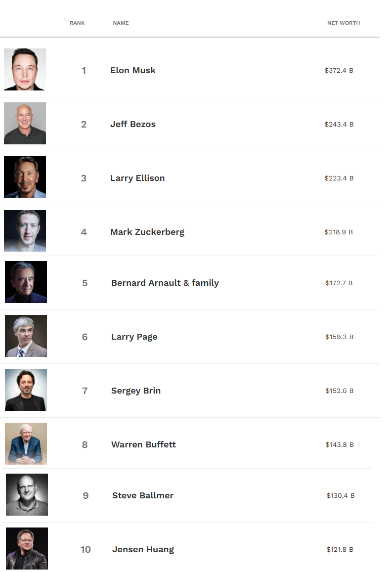Open the photo in the rank 6 row
Image resolution: width=390 pixels, height=572 pixels.
pos(26,336)
